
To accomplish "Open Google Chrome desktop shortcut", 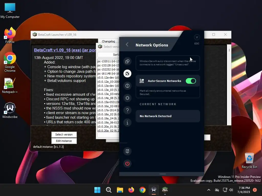I will point(10,62).
